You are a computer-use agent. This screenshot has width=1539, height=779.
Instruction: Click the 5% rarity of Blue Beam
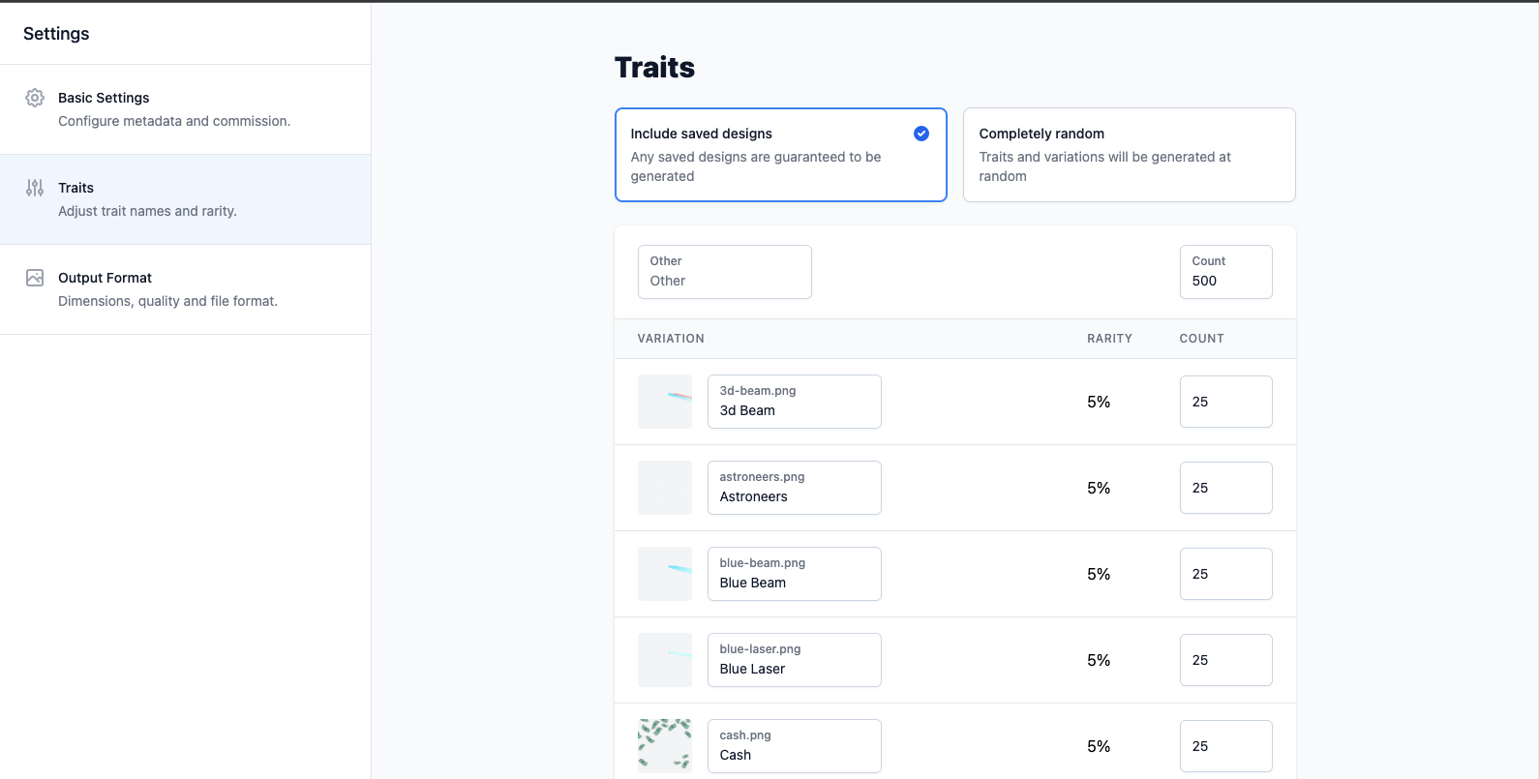(1099, 574)
